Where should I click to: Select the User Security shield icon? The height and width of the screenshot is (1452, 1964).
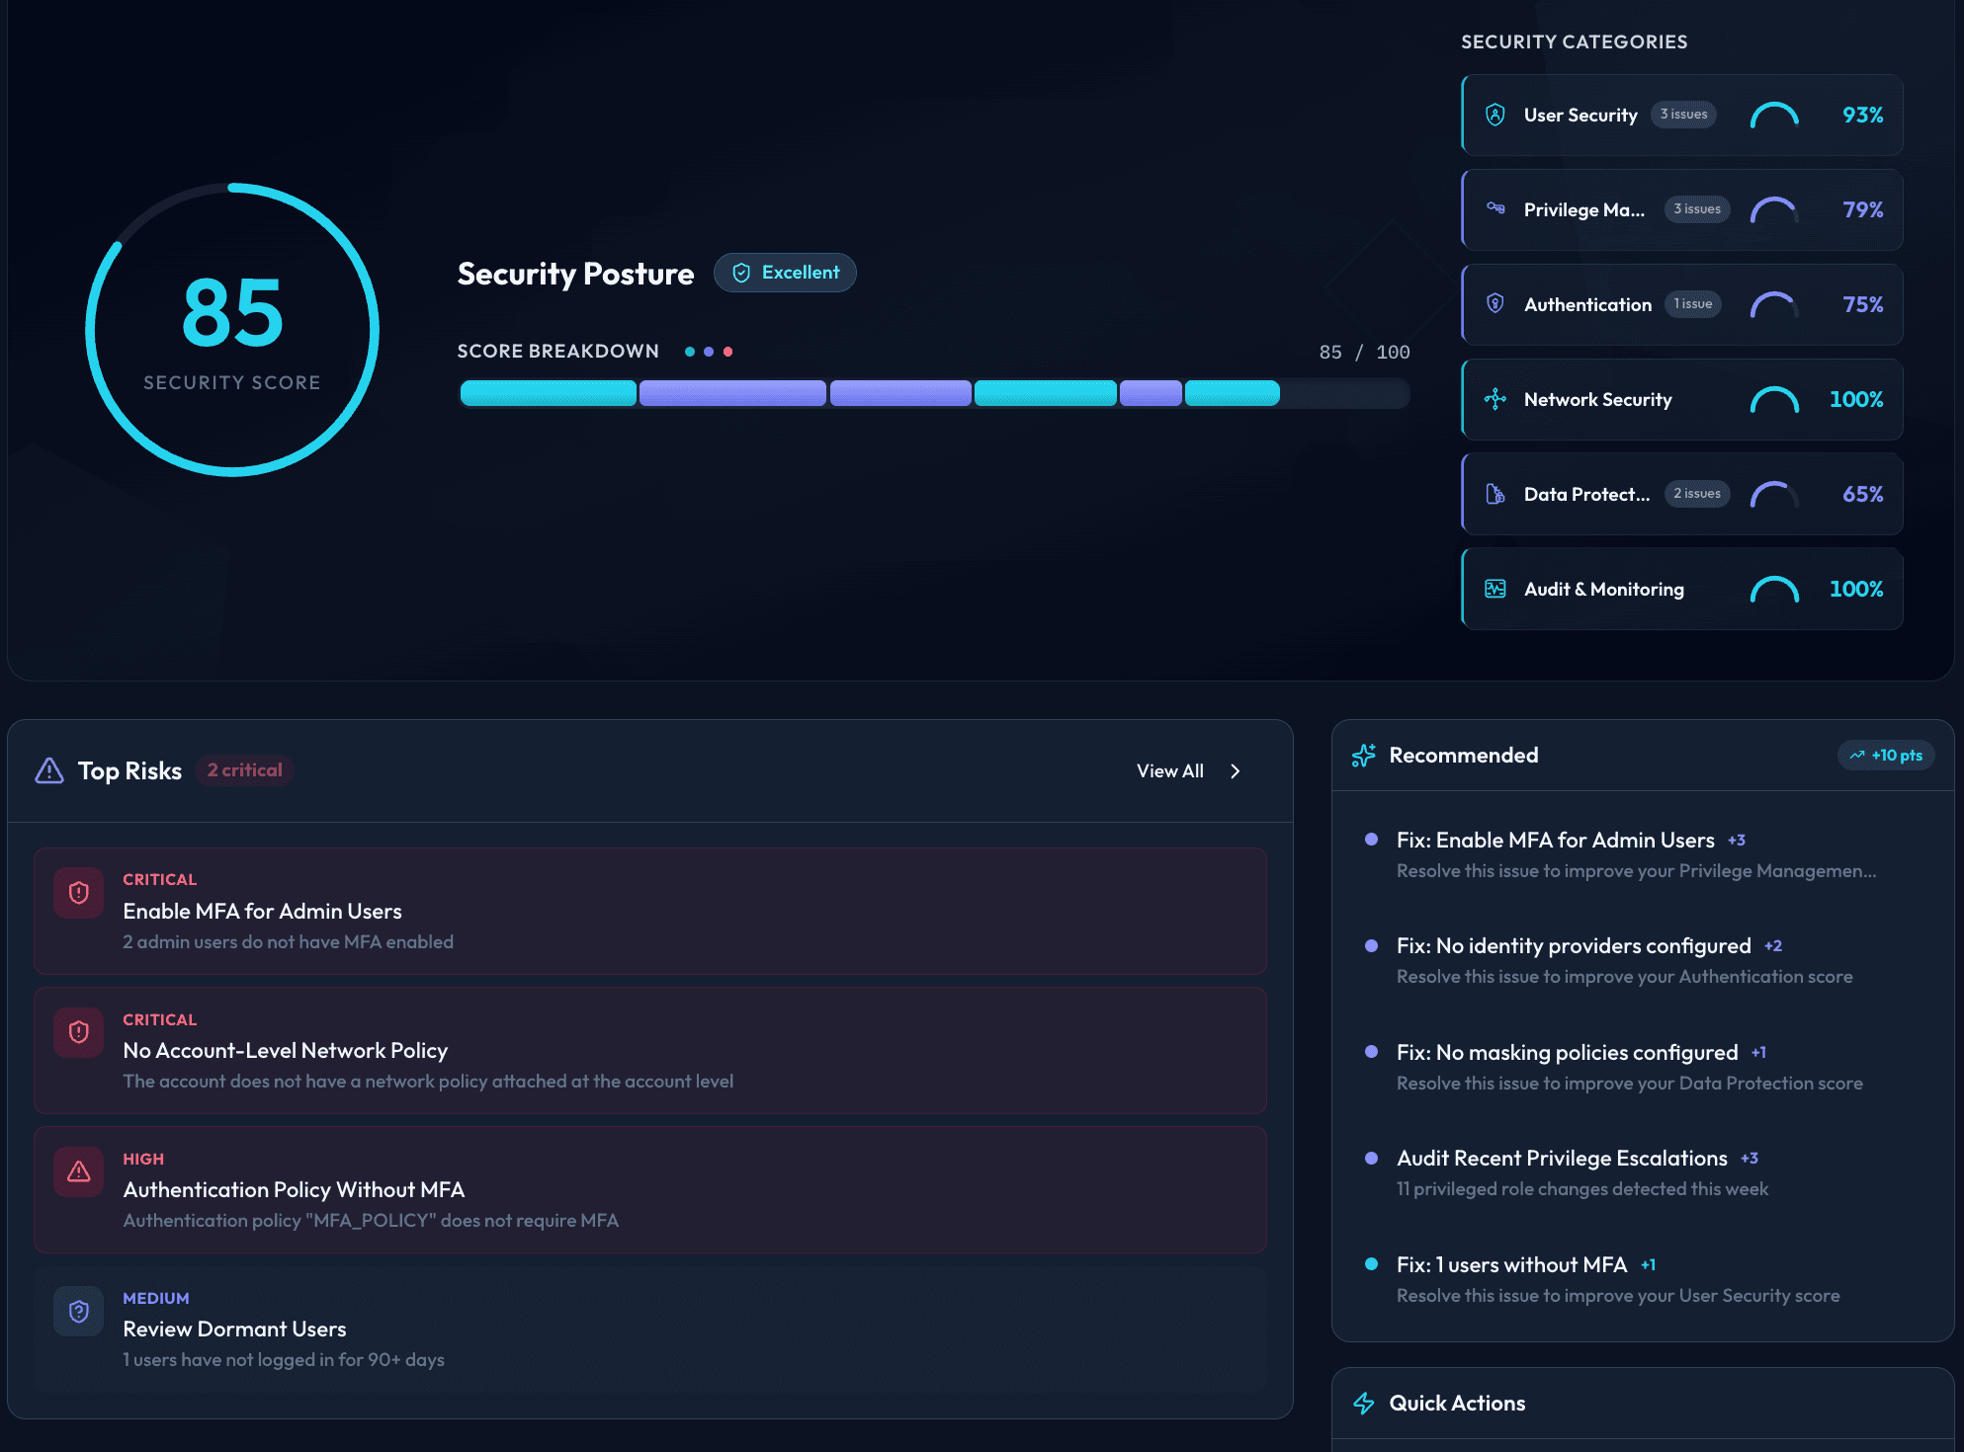pos(1494,115)
